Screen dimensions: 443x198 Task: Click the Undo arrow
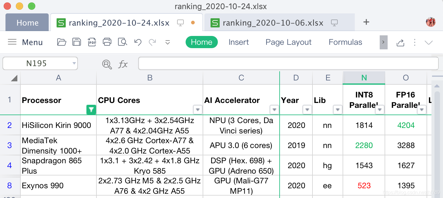[138, 42]
